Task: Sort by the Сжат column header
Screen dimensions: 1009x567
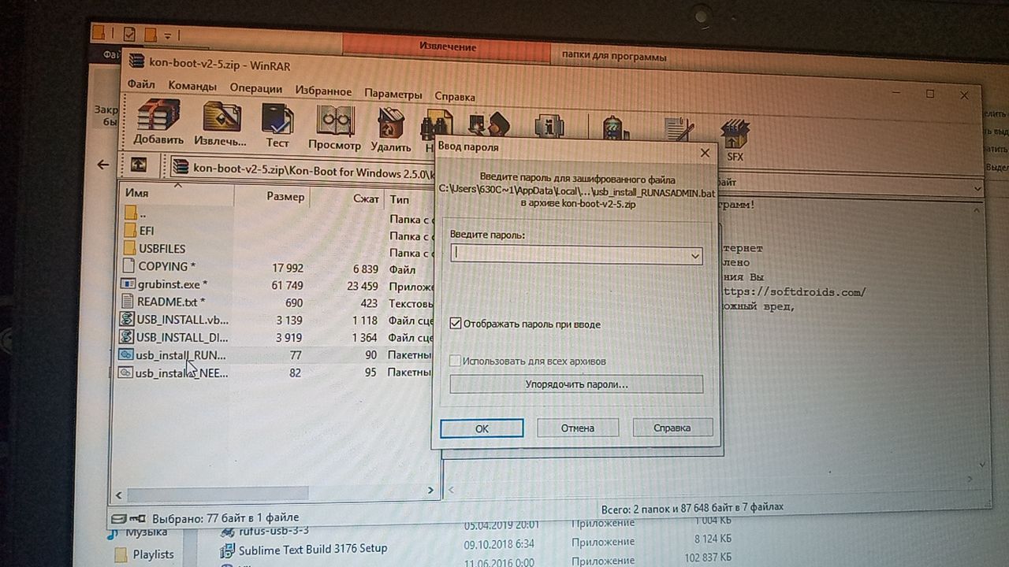Action: 366,198
